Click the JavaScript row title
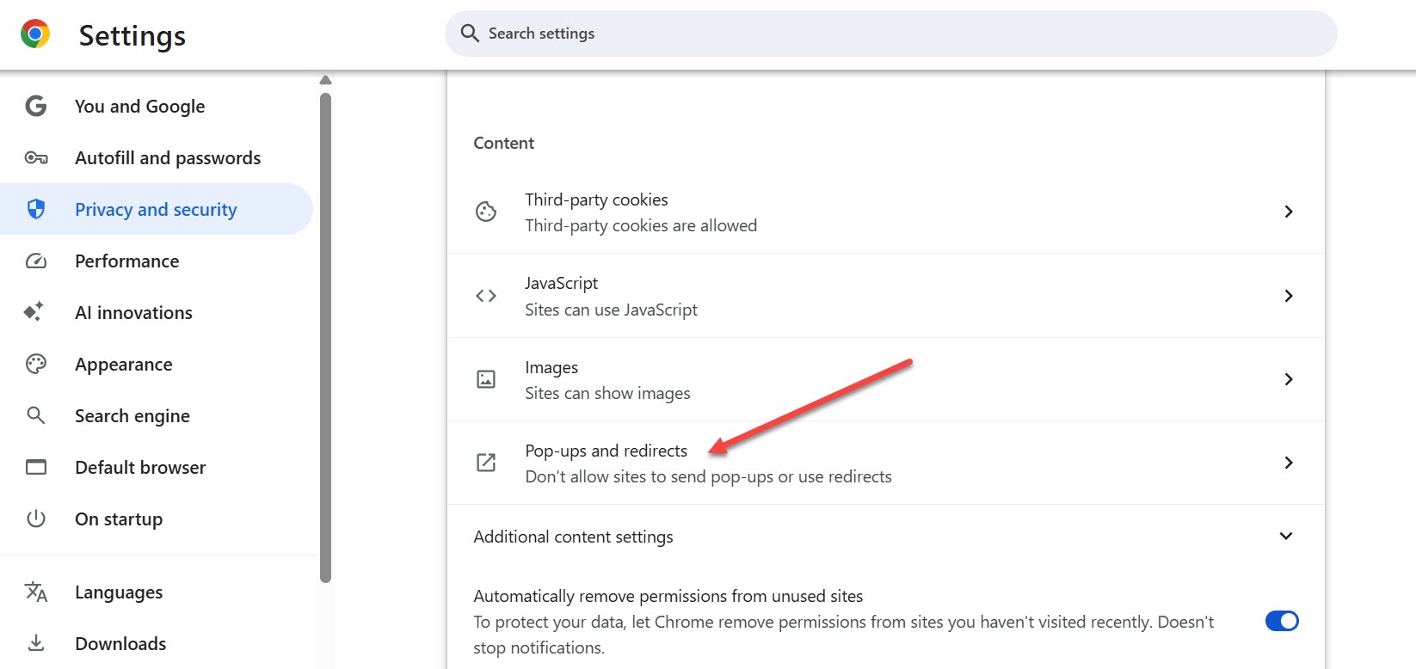Viewport: 1416px width, 669px height. coord(561,283)
